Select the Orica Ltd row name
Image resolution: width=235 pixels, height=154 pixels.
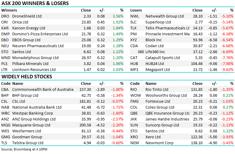(20, 22)
